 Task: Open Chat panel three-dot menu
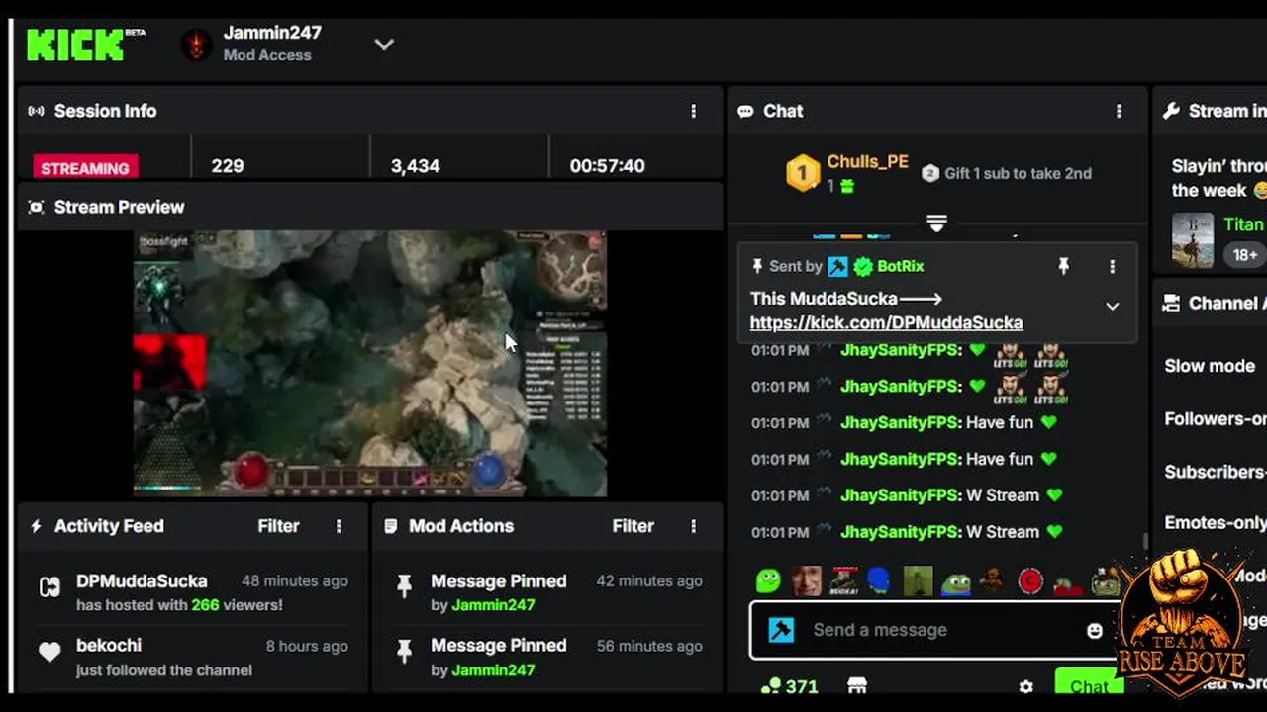[1119, 111]
